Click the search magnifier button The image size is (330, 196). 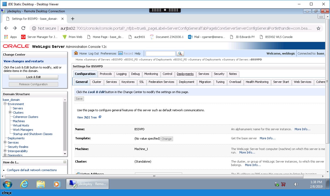click(180, 53)
